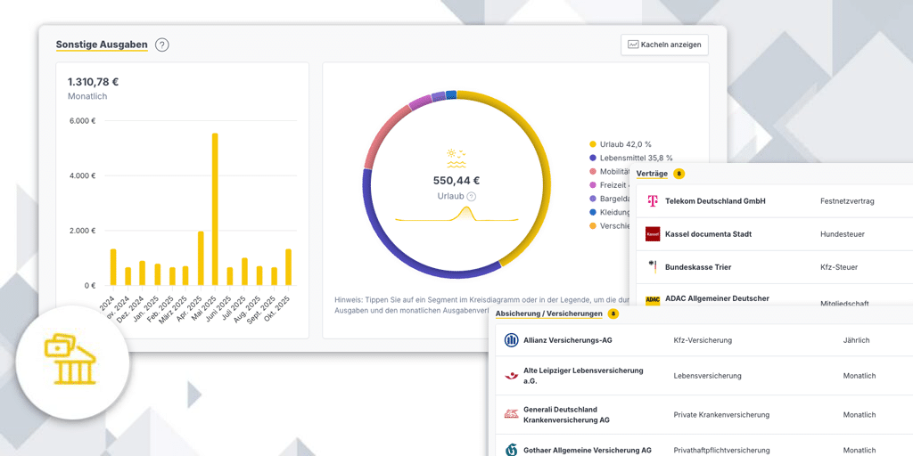Screen dimensions: 913x456
Task: Click the Generali Deutschland logo icon
Action: click(511, 415)
